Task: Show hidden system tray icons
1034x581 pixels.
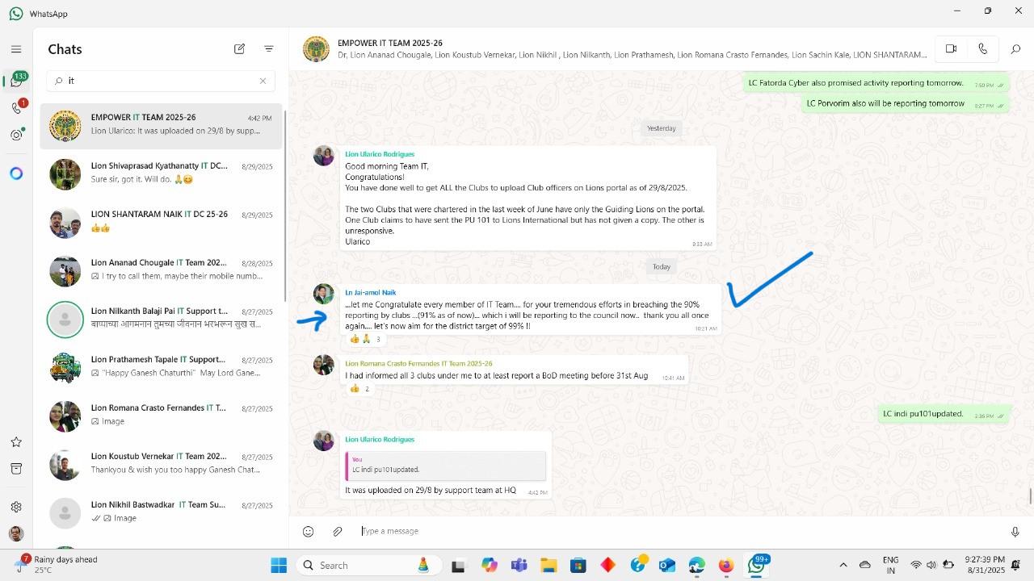Action: [843, 565]
